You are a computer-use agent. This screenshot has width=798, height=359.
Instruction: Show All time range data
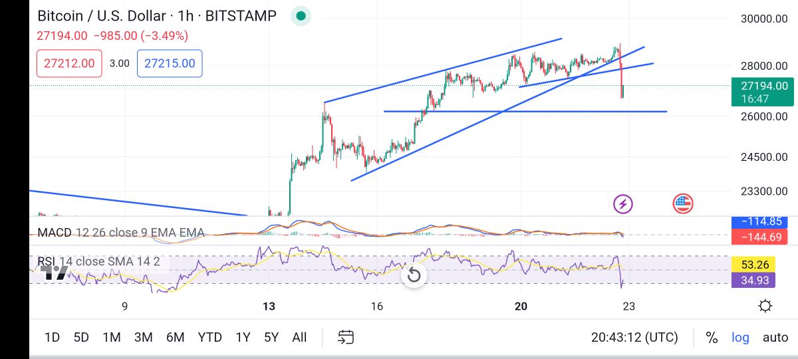tap(299, 338)
